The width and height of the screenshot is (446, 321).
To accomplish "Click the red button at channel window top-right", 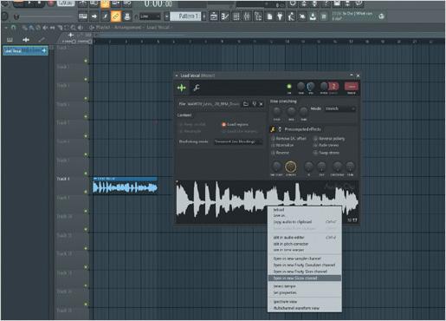I will point(352,86).
